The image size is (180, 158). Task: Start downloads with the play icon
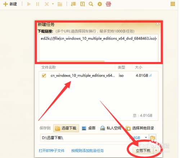[x=29, y=4]
